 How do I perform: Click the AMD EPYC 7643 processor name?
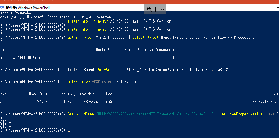pos(31,57)
